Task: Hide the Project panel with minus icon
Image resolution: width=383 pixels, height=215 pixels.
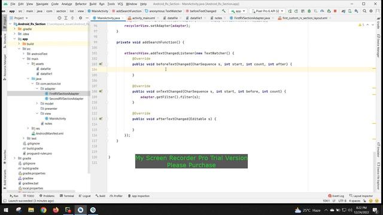Action: [x=87, y=18]
